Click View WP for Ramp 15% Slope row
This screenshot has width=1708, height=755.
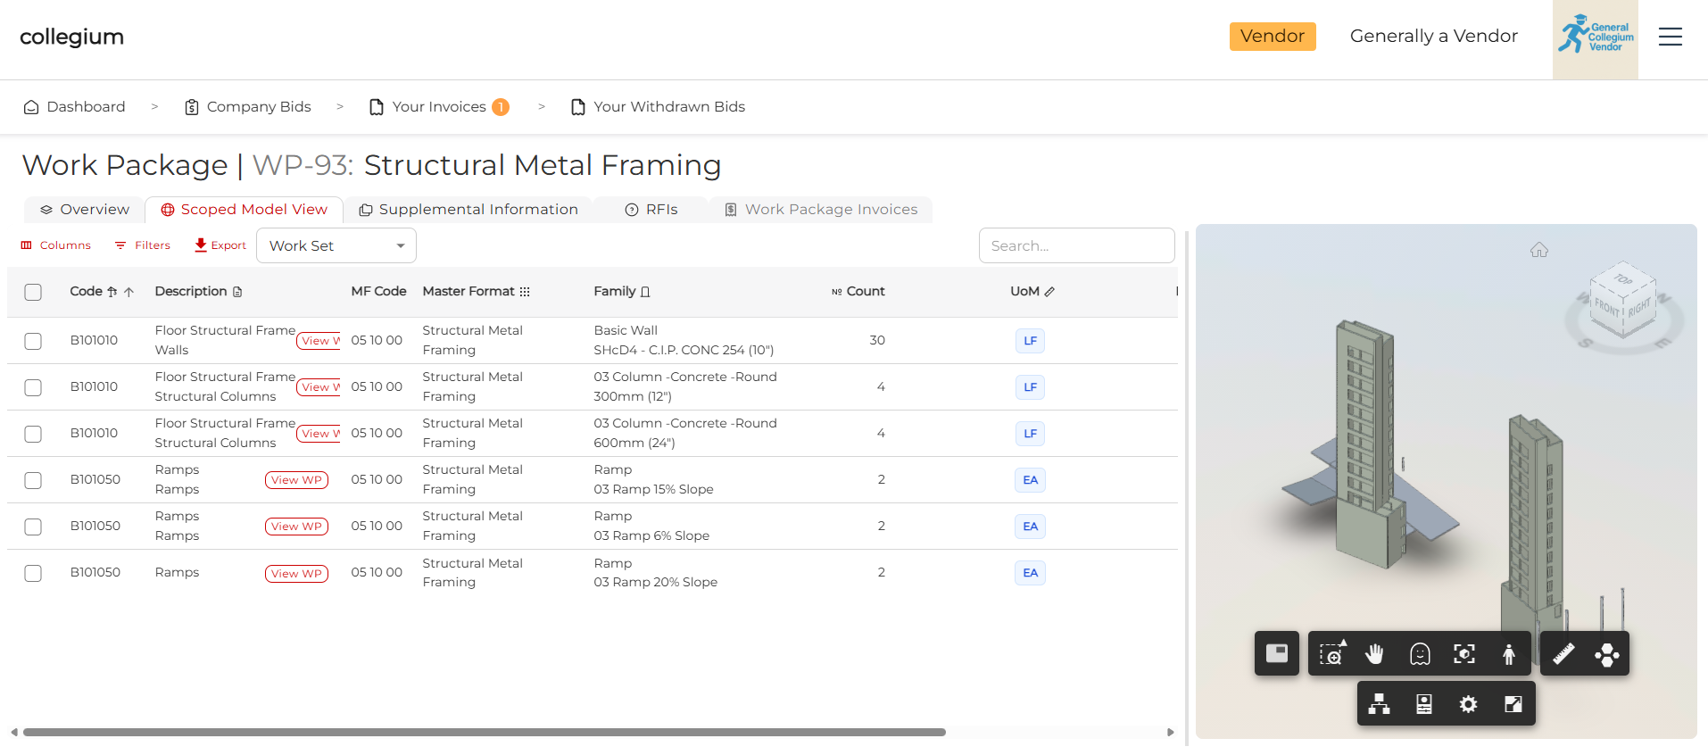(x=296, y=480)
